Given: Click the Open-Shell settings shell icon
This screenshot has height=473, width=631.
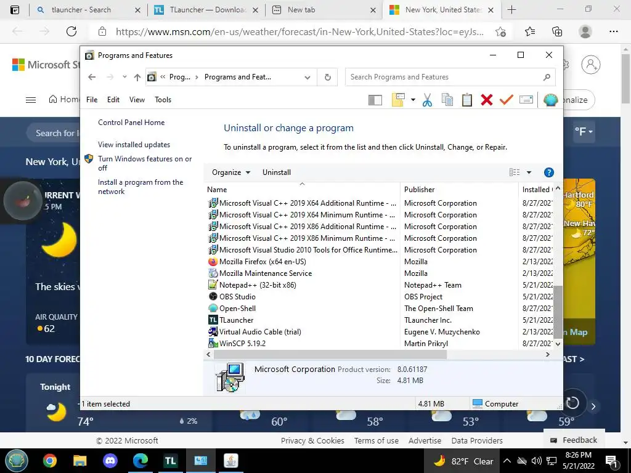Looking at the screenshot, I should [x=550, y=100].
